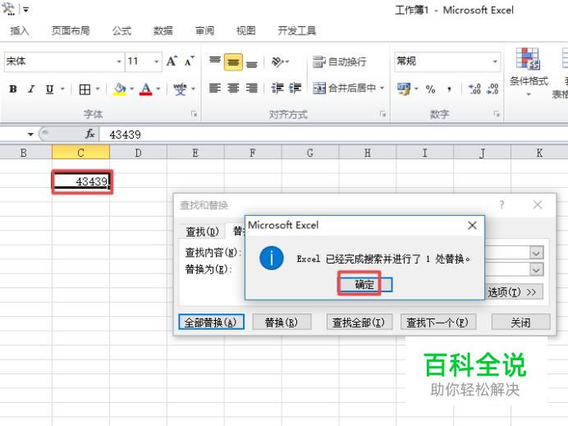Open 条件格式 conditional formatting

[x=529, y=71]
